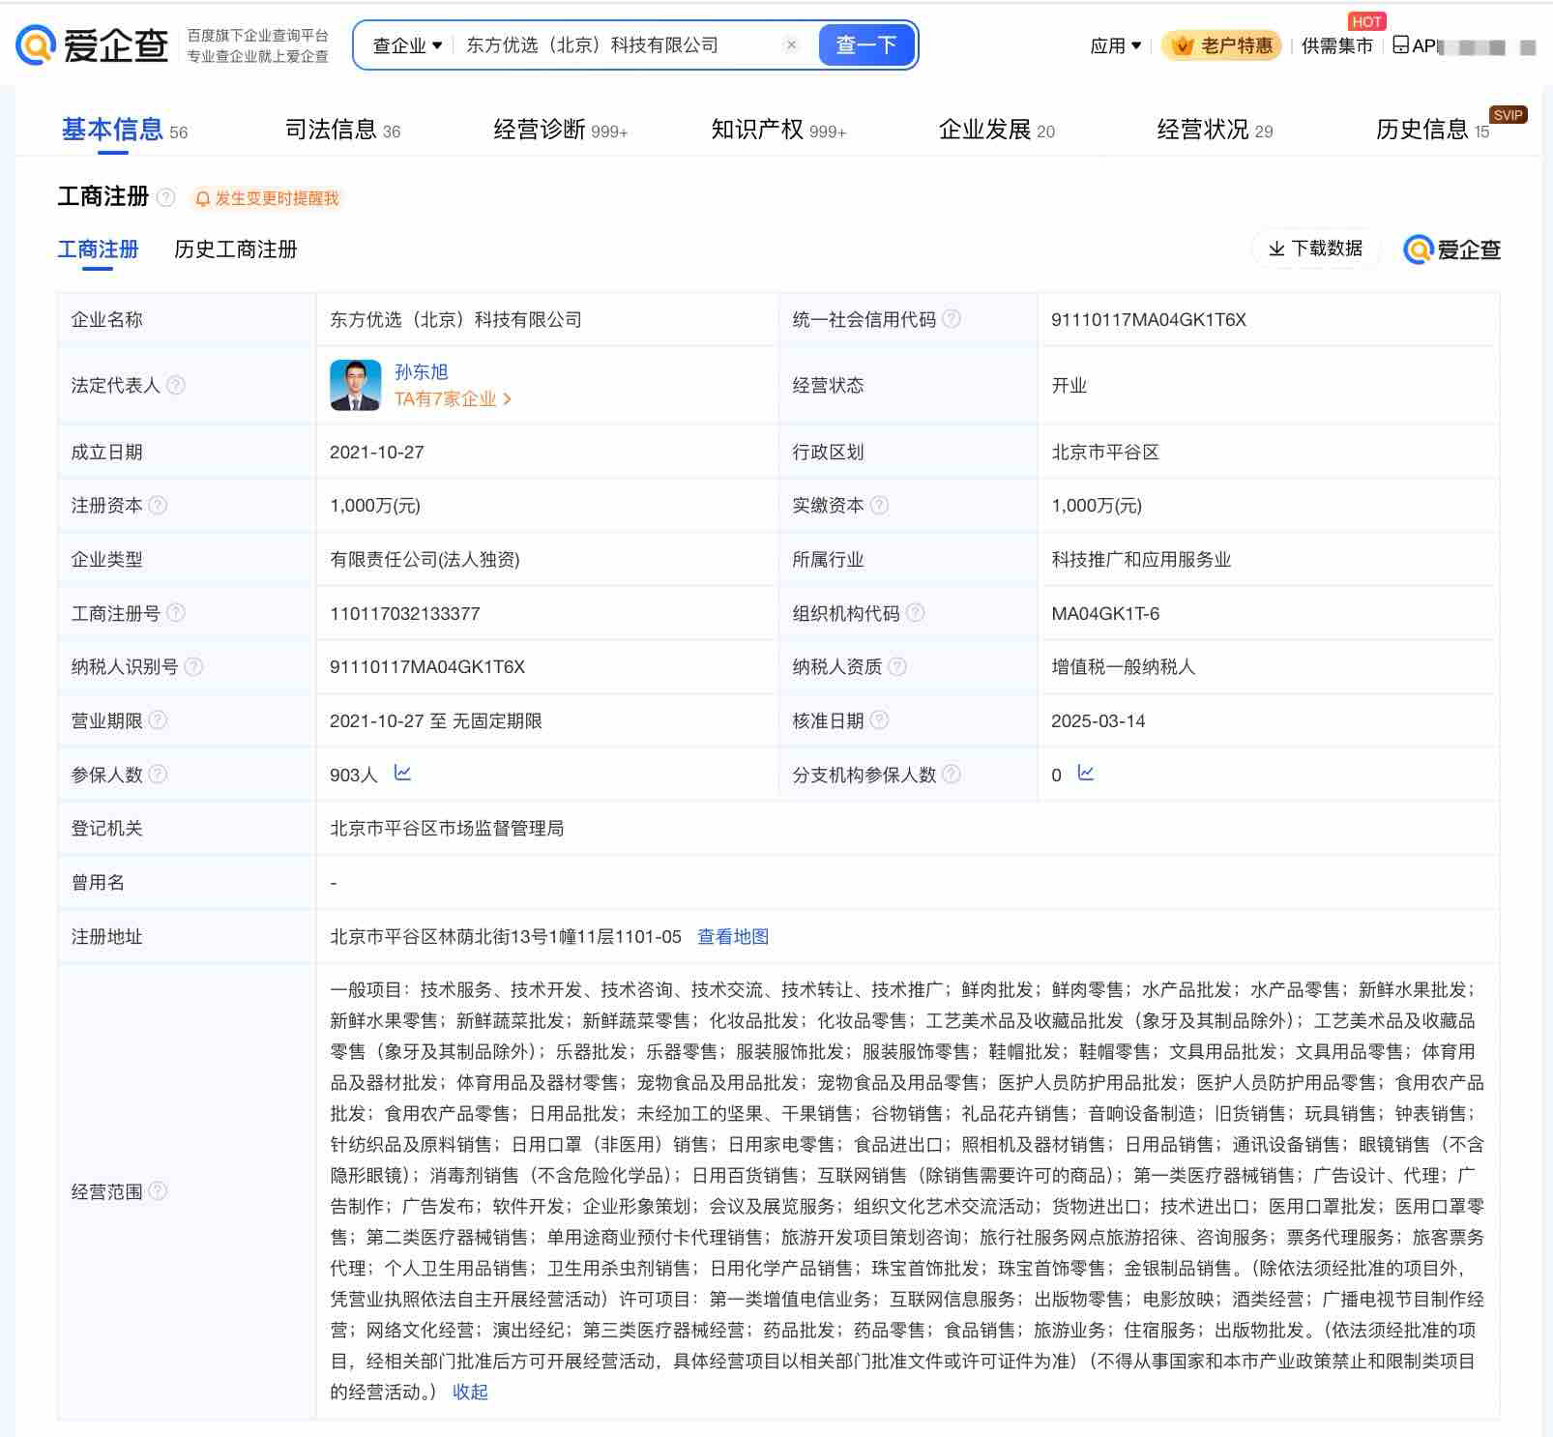Click the 下载数据 button

point(1315,249)
